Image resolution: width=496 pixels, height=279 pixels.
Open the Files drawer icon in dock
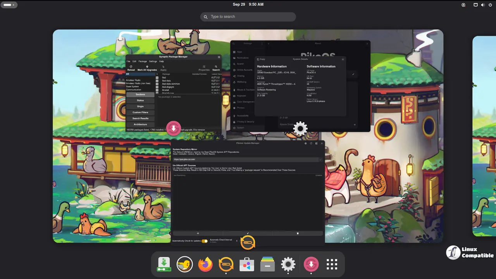(x=267, y=265)
